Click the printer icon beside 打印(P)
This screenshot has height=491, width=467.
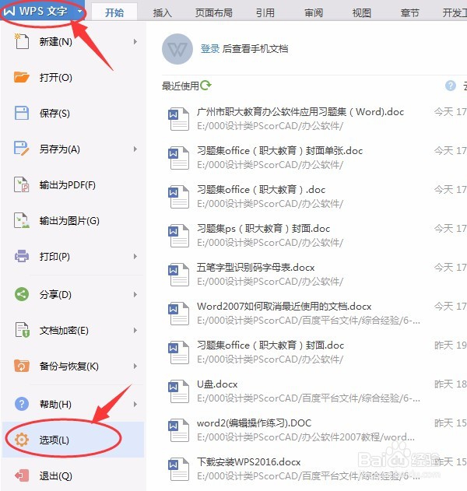[22, 256]
